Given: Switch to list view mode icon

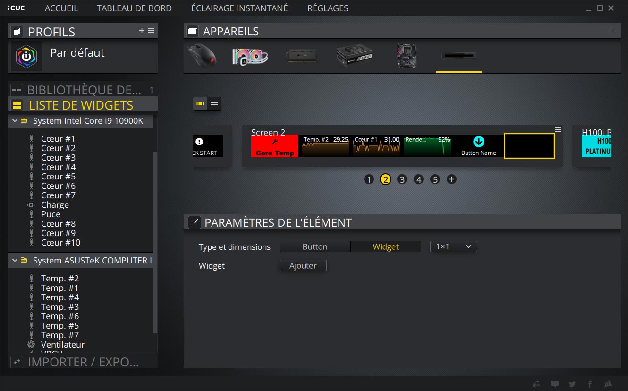Looking at the screenshot, I should [x=214, y=103].
